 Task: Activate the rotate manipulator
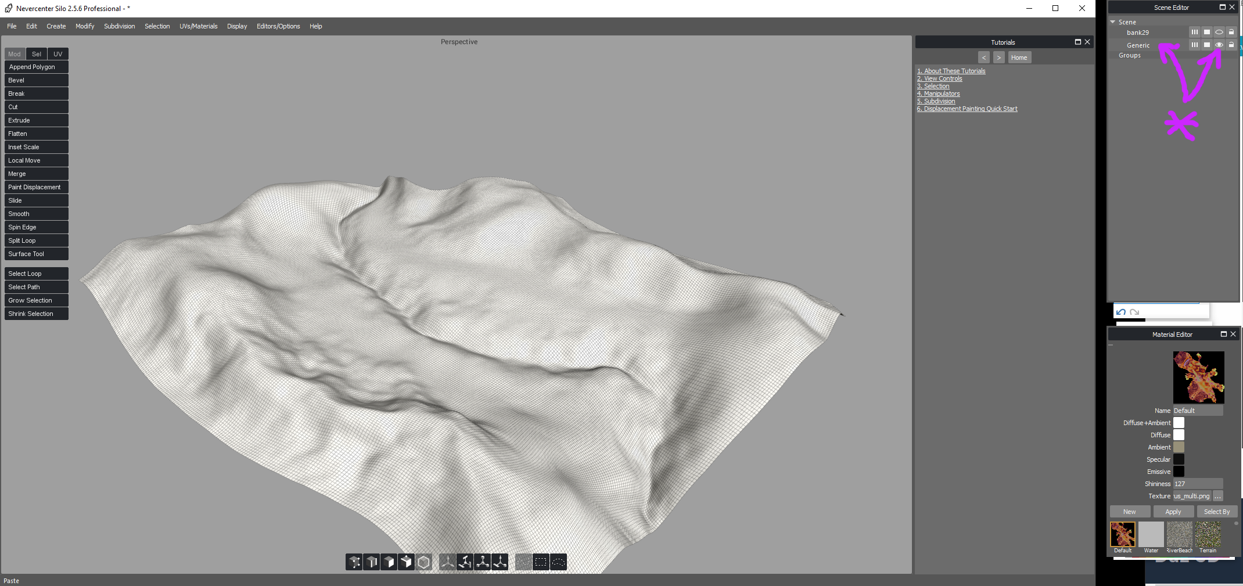(x=465, y=562)
